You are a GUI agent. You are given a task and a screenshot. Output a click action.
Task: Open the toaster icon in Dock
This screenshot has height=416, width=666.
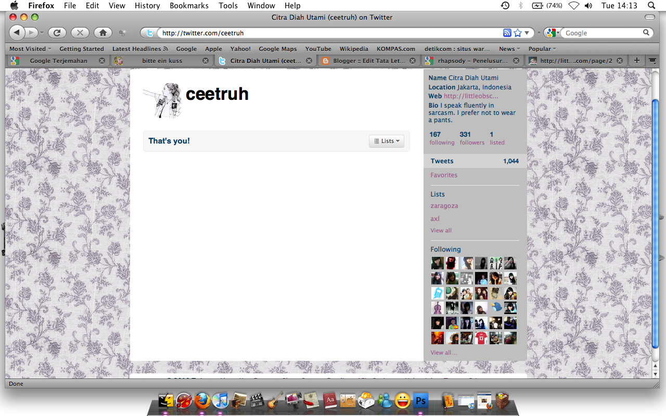pyautogui.click(x=366, y=401)
